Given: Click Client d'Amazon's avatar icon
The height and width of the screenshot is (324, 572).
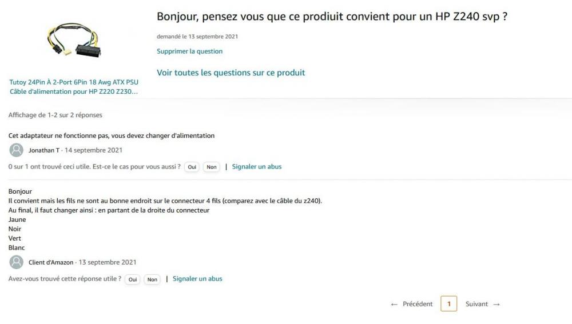Looking at the screenshot, I should 17,262.
